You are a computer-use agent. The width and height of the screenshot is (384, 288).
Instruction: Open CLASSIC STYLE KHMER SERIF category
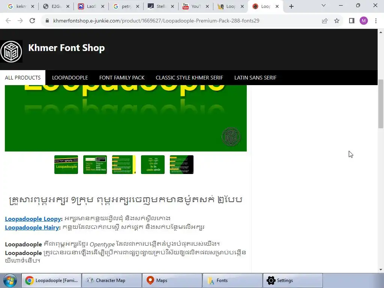pyautogui.click(x=189, y=78)
